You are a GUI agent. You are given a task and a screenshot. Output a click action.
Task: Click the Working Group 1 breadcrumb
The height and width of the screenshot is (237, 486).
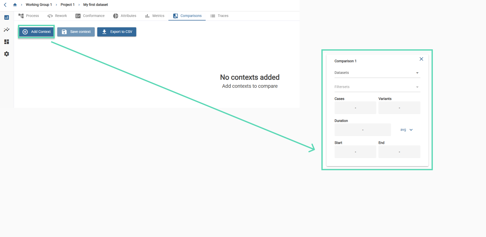(39, 5)
